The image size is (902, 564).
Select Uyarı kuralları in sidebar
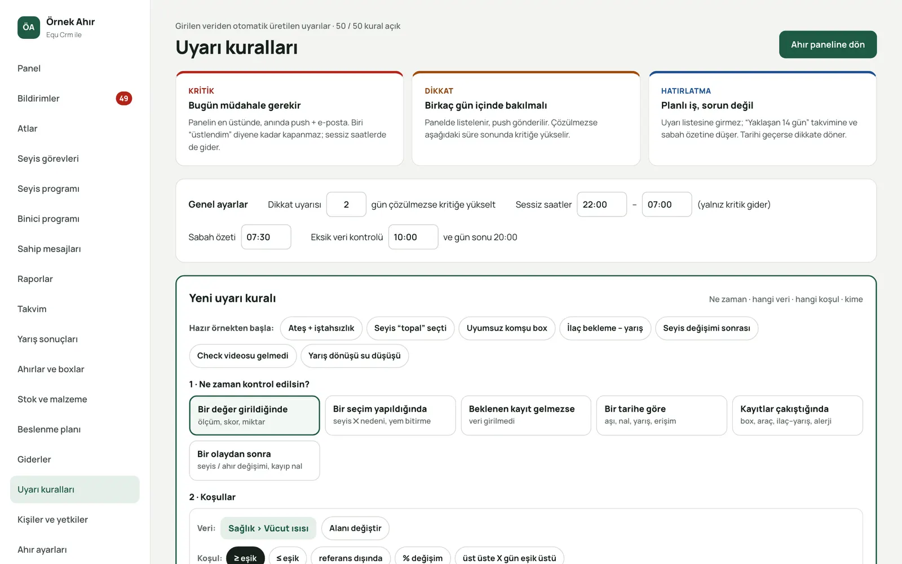74,490
